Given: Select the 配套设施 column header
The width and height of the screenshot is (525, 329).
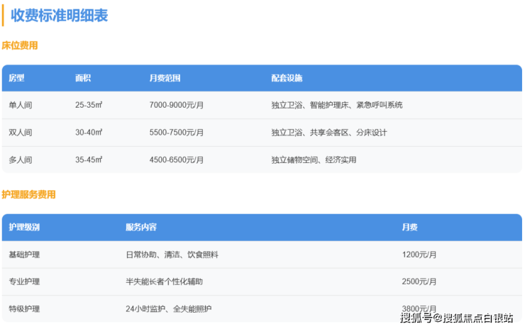Looking at the screenshot, I should coord(287,78).
